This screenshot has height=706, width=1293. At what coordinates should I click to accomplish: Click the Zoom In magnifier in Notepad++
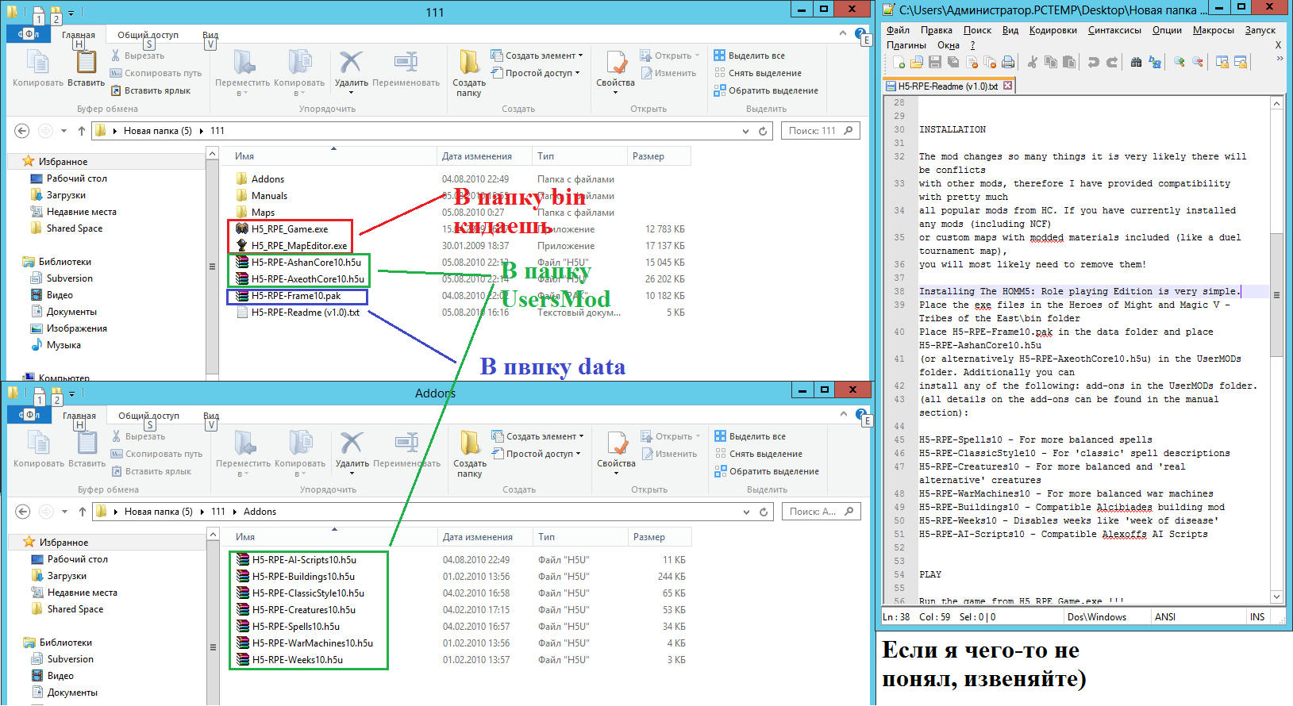coord(1179,63)
